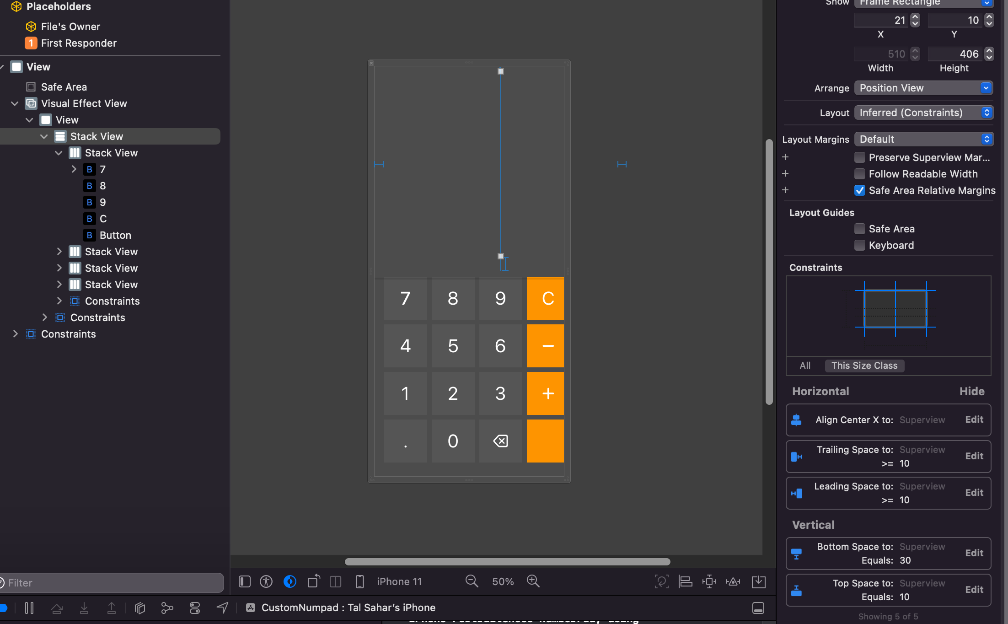
Task: Click the orange C button on canvas
Action: coord(545,298)
